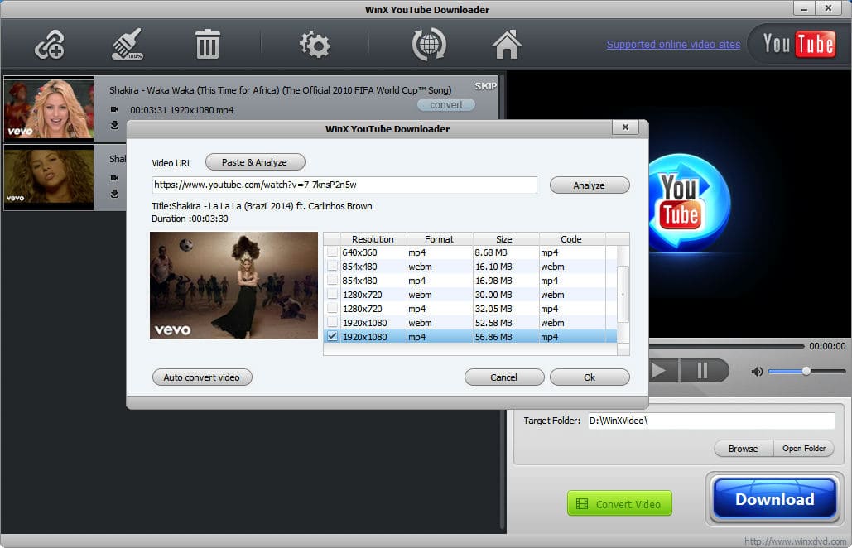The image size is (852, 548).
Task: Click the Open Folder button
Action: click(804, 449)
